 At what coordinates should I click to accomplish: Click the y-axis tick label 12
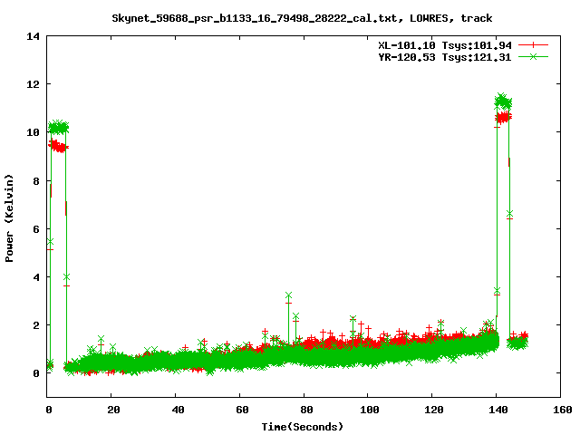33,84
